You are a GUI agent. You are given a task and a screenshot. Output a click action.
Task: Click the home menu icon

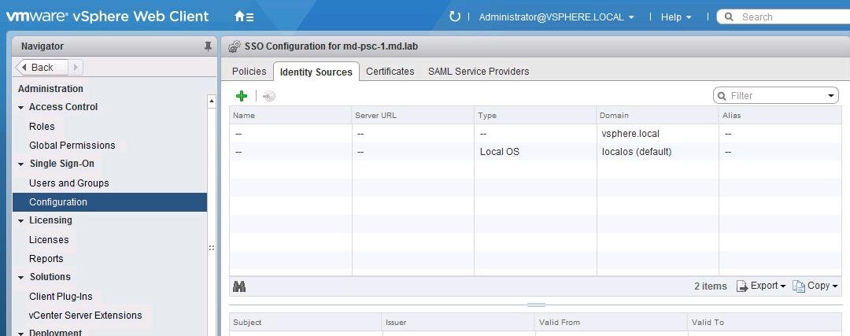(243, 17)
